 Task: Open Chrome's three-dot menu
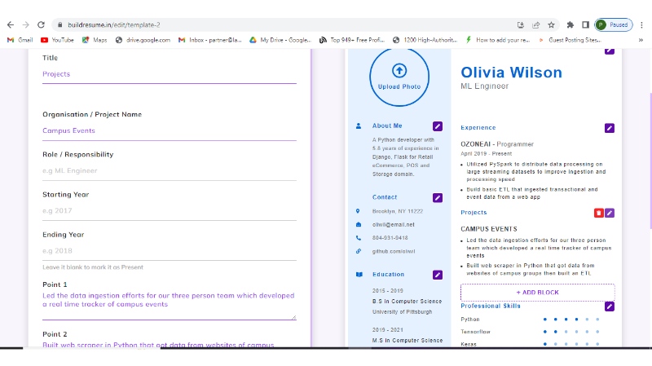point(641,24)
